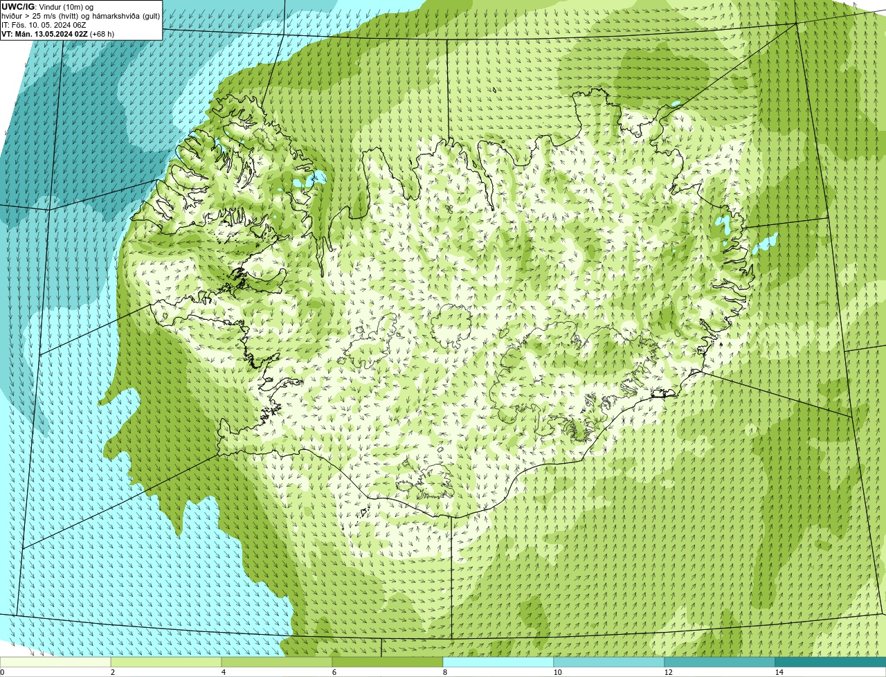Click the scale label "14"
886x677 pixels.
click(779, 672)
